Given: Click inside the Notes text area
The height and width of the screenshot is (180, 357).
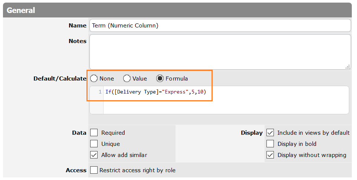Looking at the screenshot, I should pos(220,52).
